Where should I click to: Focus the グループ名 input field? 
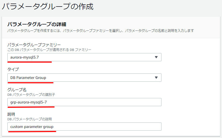84,102
